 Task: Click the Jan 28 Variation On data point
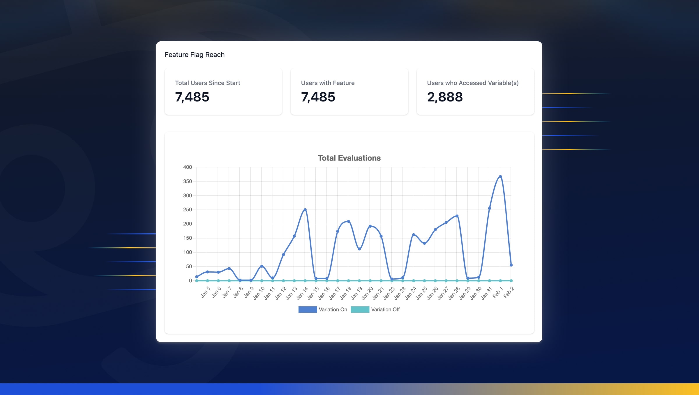tap(457, 216)
